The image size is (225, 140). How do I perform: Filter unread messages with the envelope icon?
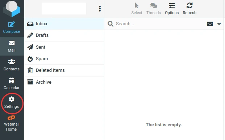[210, 24]
